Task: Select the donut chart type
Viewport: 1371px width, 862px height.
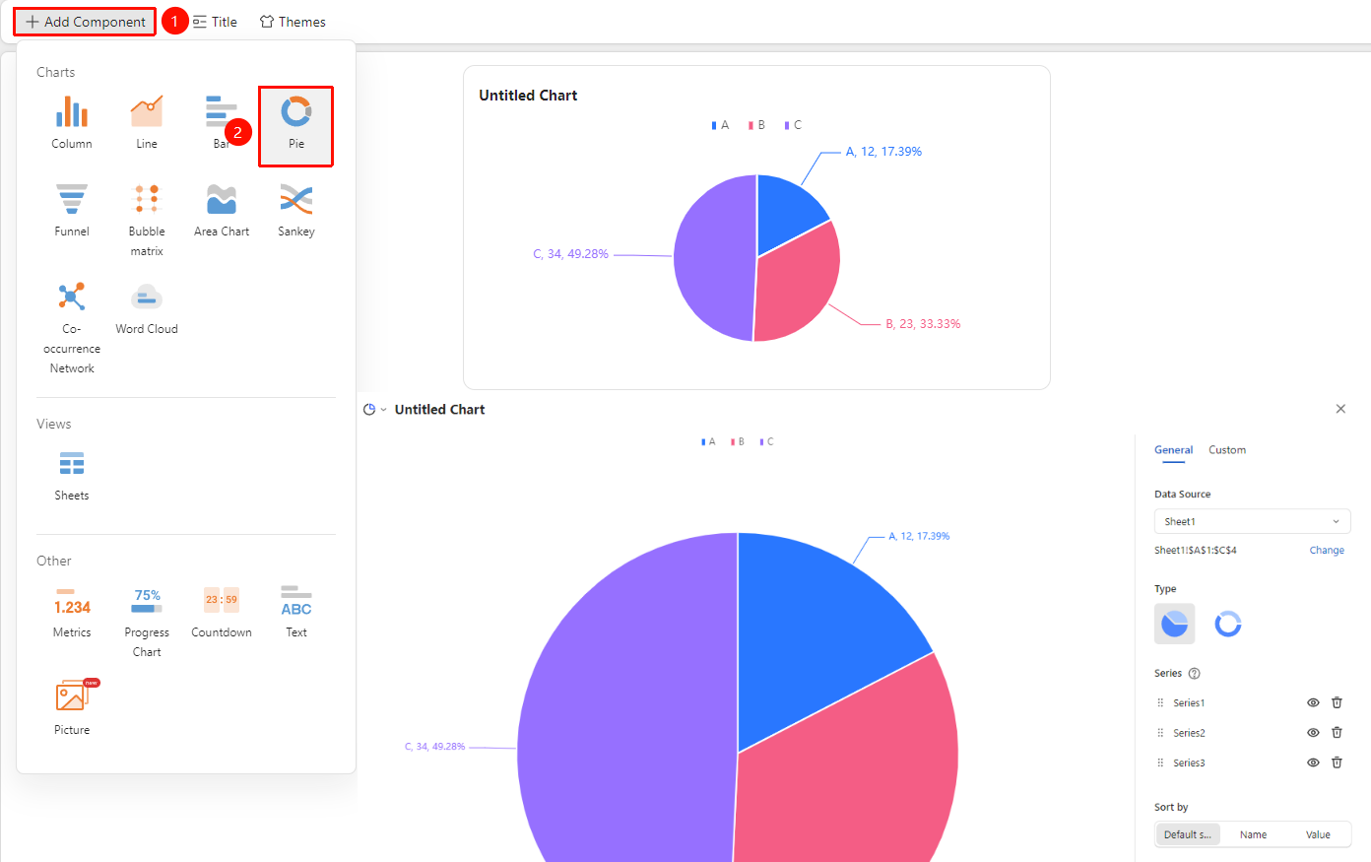Action: point(1227,624)
